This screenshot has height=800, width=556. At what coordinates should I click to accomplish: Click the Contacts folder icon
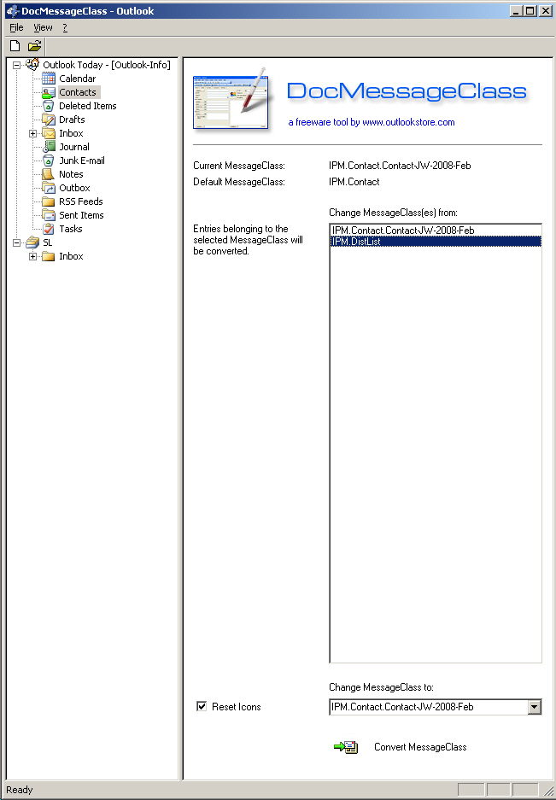pyautogui.click(x=49, y=92)
